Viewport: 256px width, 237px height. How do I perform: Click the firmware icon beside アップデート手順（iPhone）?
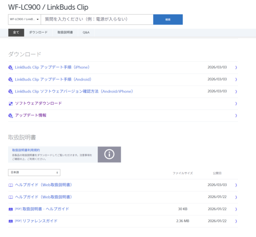pyautogui.click(x=11, y=67)
